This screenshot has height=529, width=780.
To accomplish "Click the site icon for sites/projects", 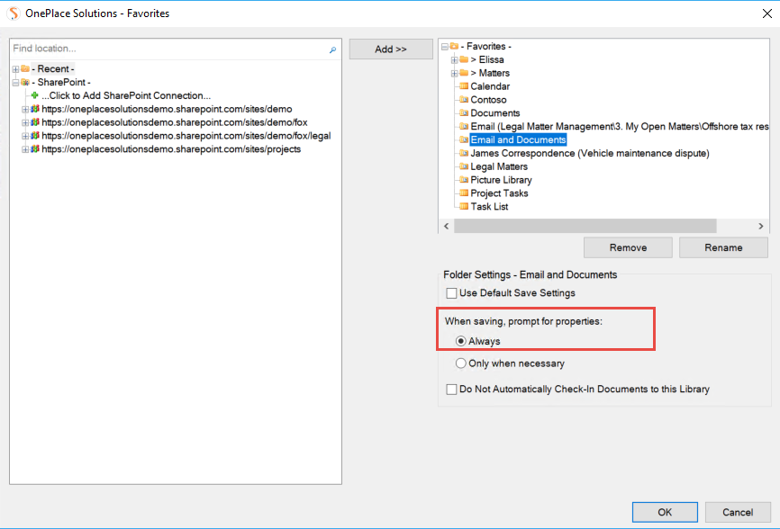I will tap(35, 149).
